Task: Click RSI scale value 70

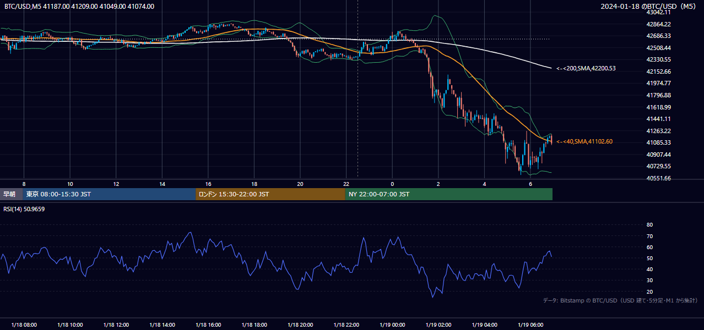Action: [x=649, y=236]
